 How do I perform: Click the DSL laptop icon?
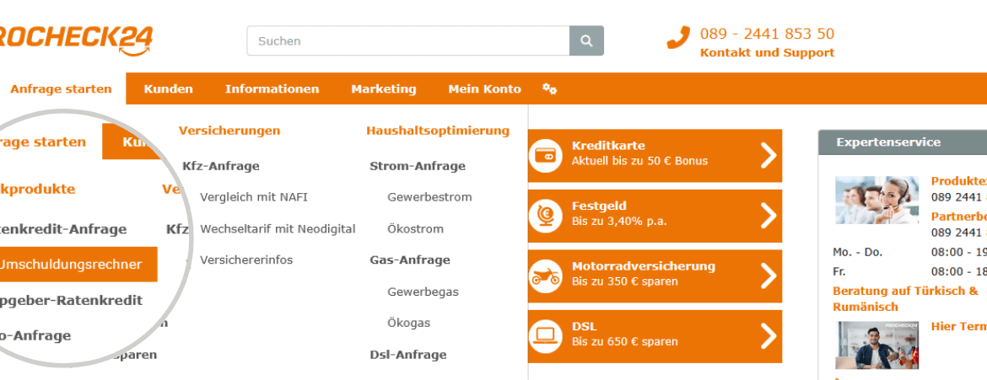tap(545, 336)
